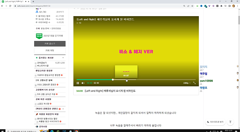
Task: Toggle 다크 모드로 보기 dark mode
Action: click(215, 122)
